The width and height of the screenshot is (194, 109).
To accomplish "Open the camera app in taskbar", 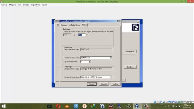I will pos(102,106).
